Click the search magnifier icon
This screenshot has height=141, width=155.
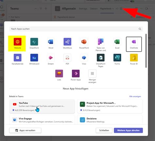click(140, 29)
